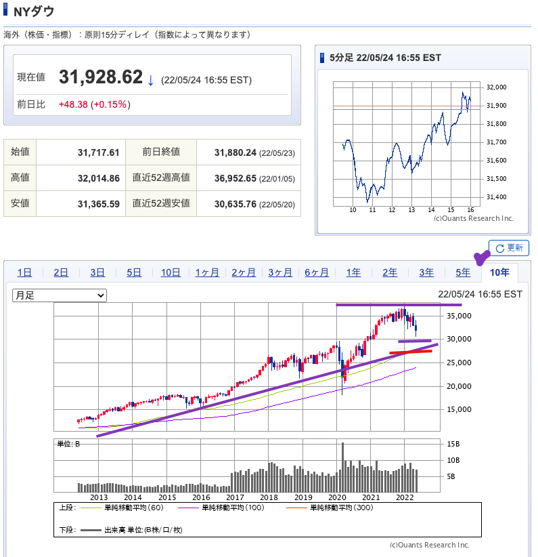Click the NYダウ page heading
538x557 pixels.
[34, 12]
